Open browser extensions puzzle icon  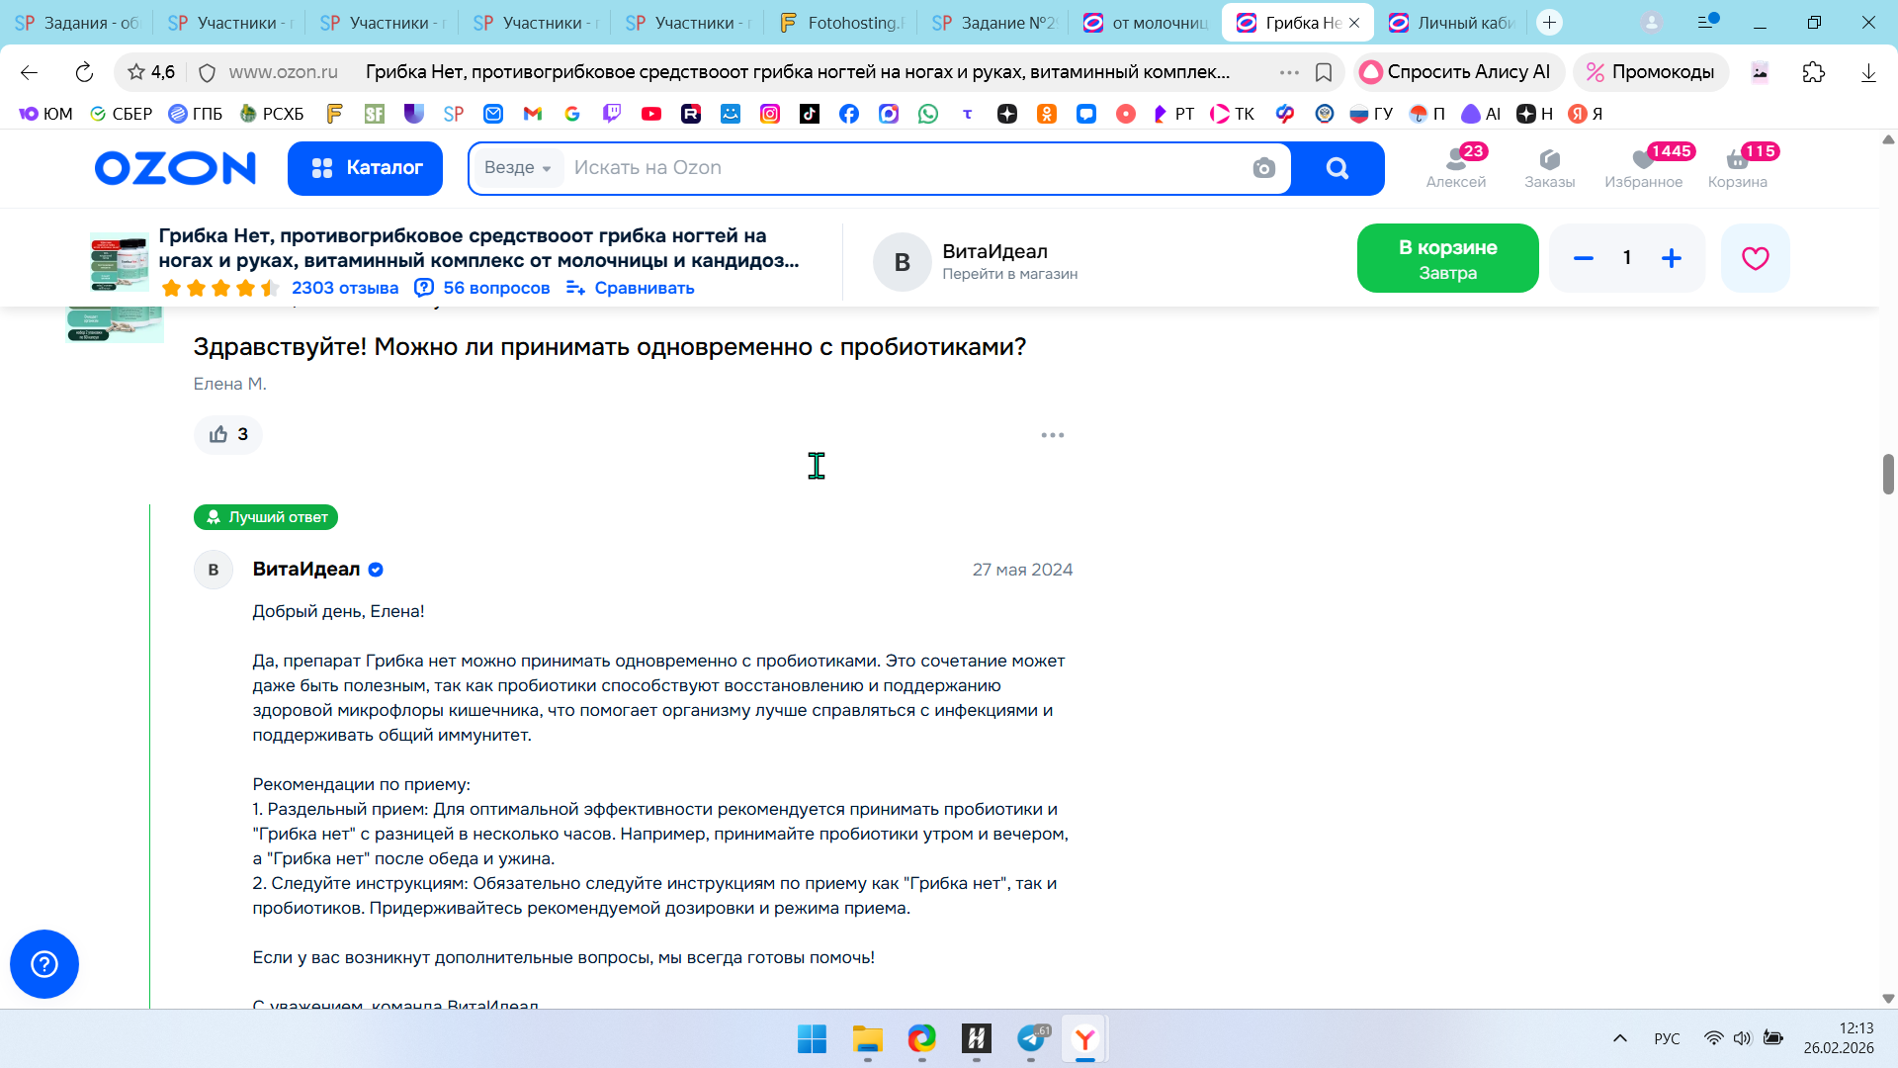pos(1813,72)
